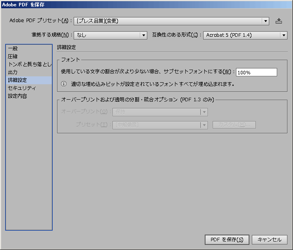
Task: Click the info icon in the Font section
Action: pos(64,84)
